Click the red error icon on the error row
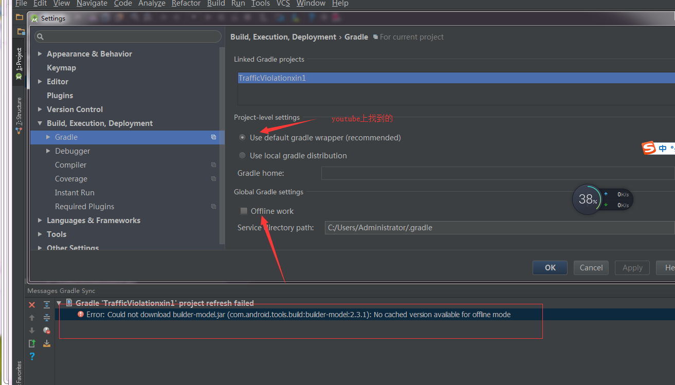 tap(81, 314)
